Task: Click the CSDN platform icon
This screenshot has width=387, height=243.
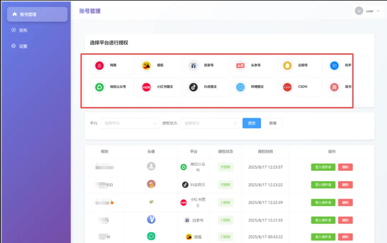Action: 300,87
